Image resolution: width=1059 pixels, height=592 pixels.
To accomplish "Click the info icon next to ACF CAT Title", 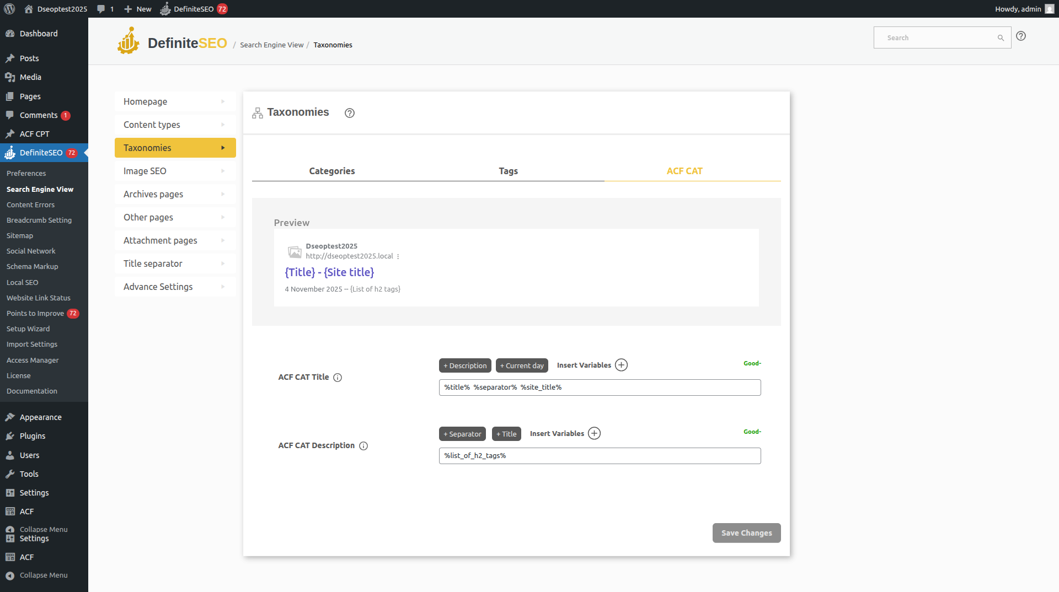I will [x=337, y=378].
